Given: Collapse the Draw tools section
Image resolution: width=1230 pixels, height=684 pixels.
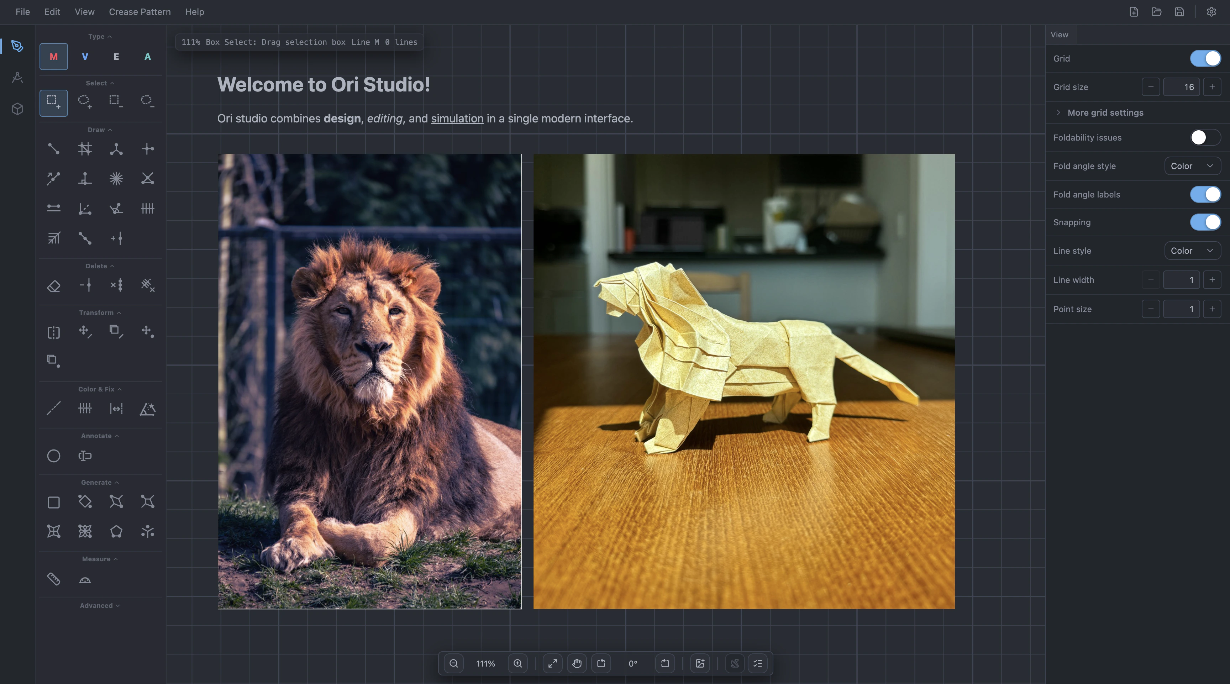Looking at the screenshot, I should coord(100,130).
